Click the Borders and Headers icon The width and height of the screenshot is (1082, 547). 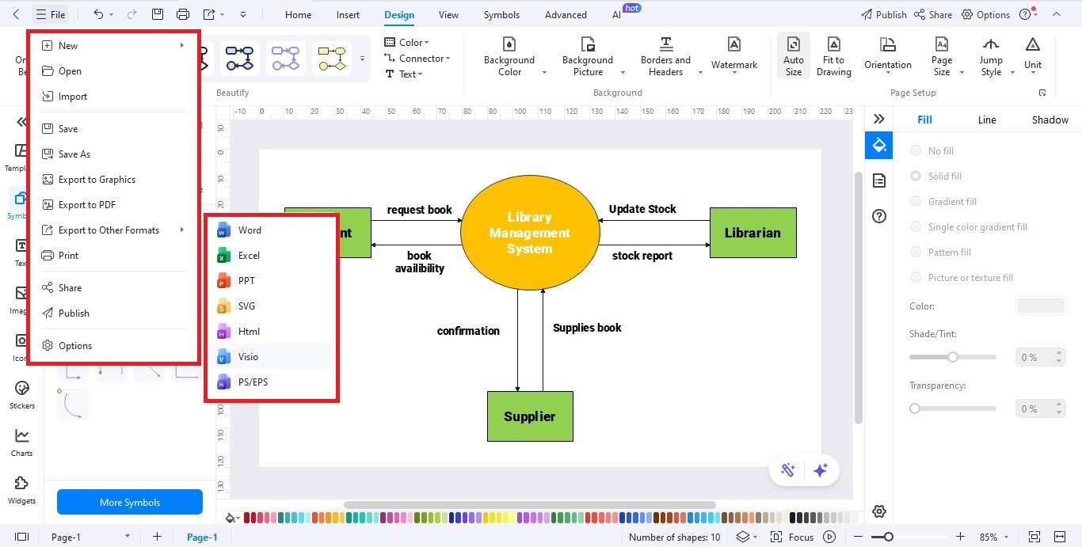[666, 44]
